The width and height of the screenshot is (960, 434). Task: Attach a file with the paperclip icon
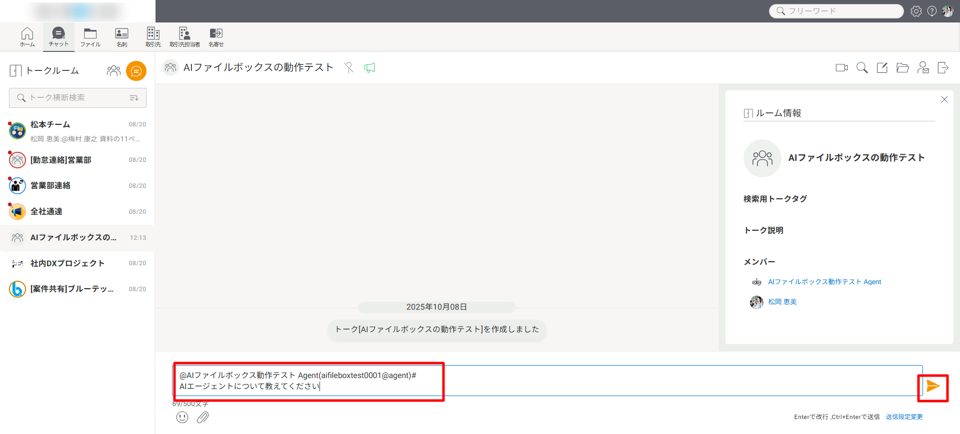pos(202,418)
